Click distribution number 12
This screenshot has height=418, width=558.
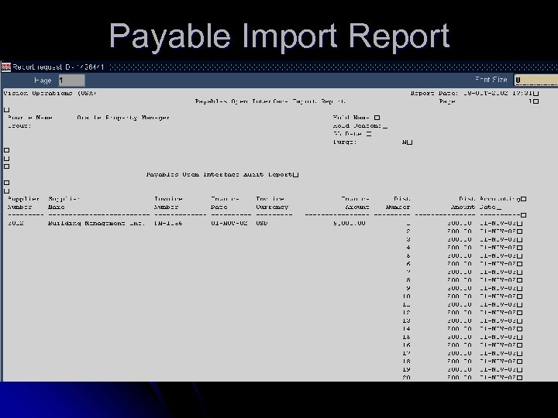(406, 313)
